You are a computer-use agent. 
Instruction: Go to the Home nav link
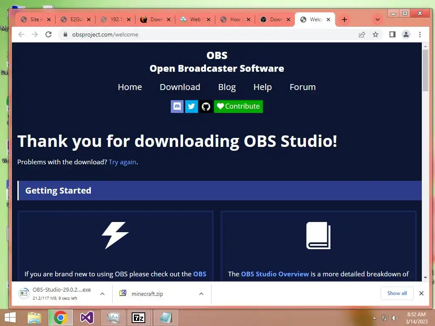130,87
